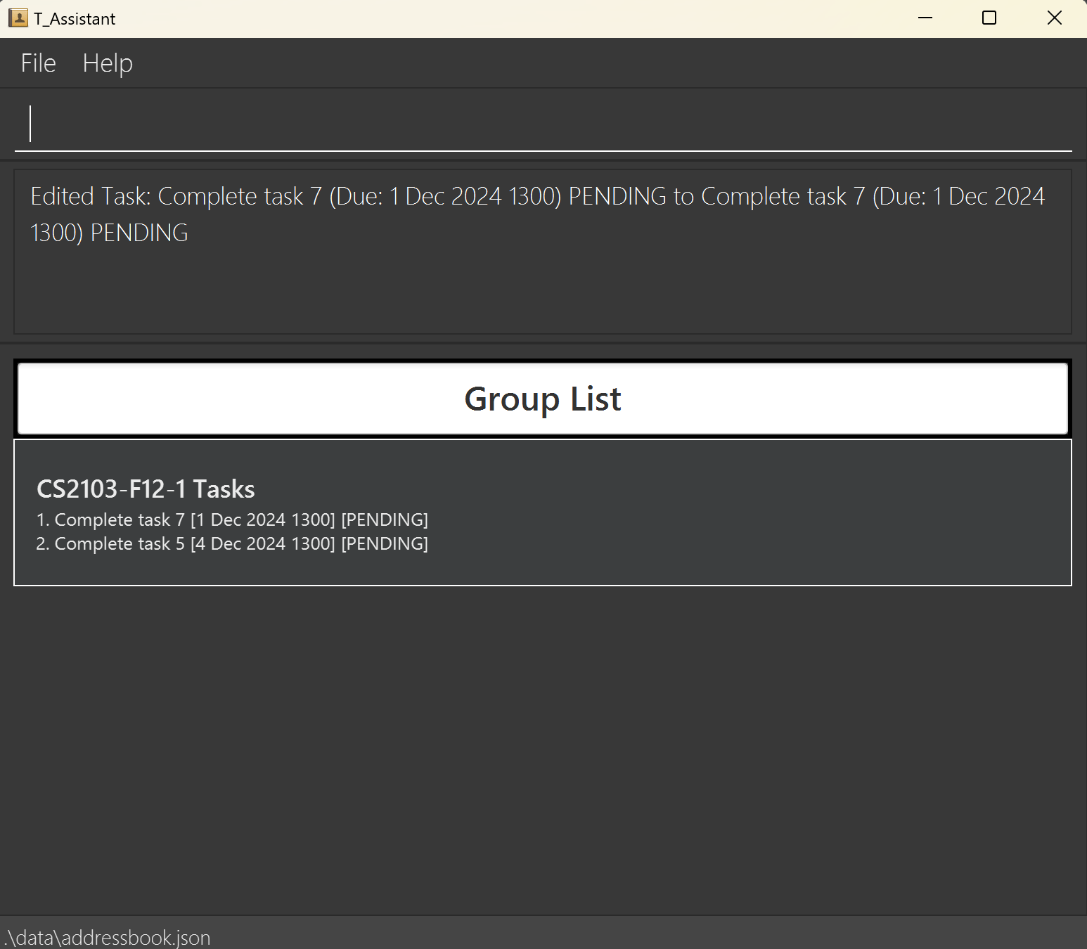1087x949 pixels.
Task: Click the '4 Dec 2024 1300' deadline
Action: pos(263,544)
